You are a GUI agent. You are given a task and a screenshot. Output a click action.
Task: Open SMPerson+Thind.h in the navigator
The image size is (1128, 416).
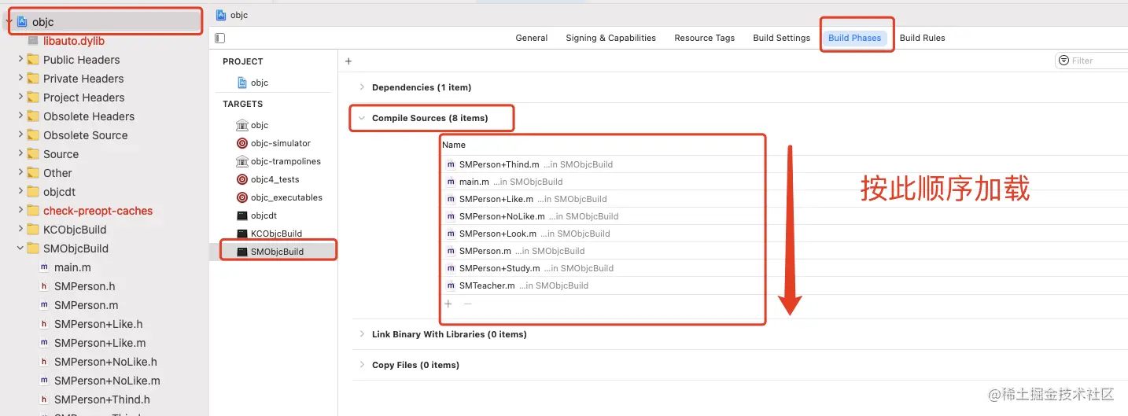pyautogui.click(x=102, y=399)
